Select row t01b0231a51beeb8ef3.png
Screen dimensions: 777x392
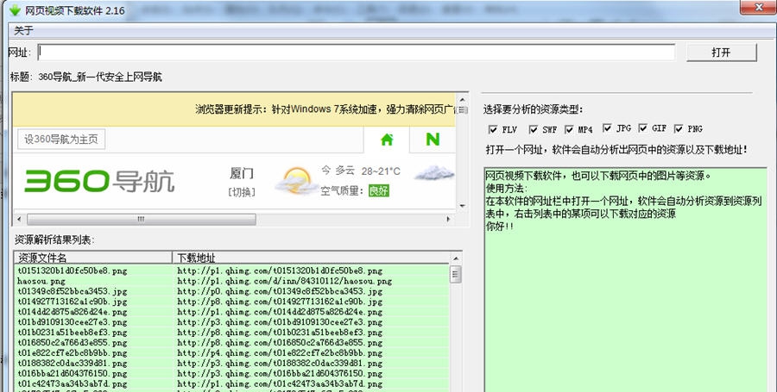(231, 333)
